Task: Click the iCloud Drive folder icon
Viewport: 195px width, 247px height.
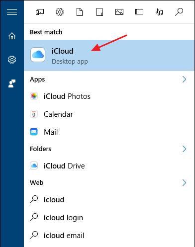Action: pyautogui.click(x=34, y=165)
